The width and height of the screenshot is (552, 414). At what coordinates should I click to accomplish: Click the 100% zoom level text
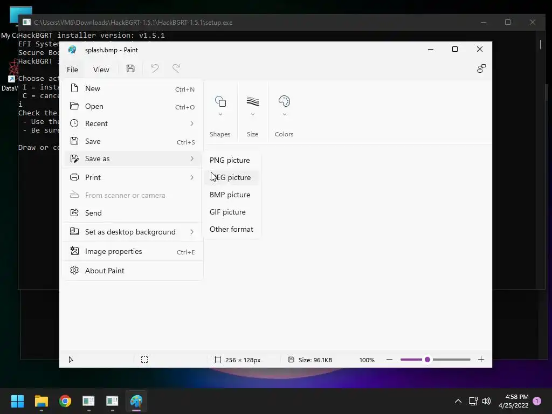(367, 360)
